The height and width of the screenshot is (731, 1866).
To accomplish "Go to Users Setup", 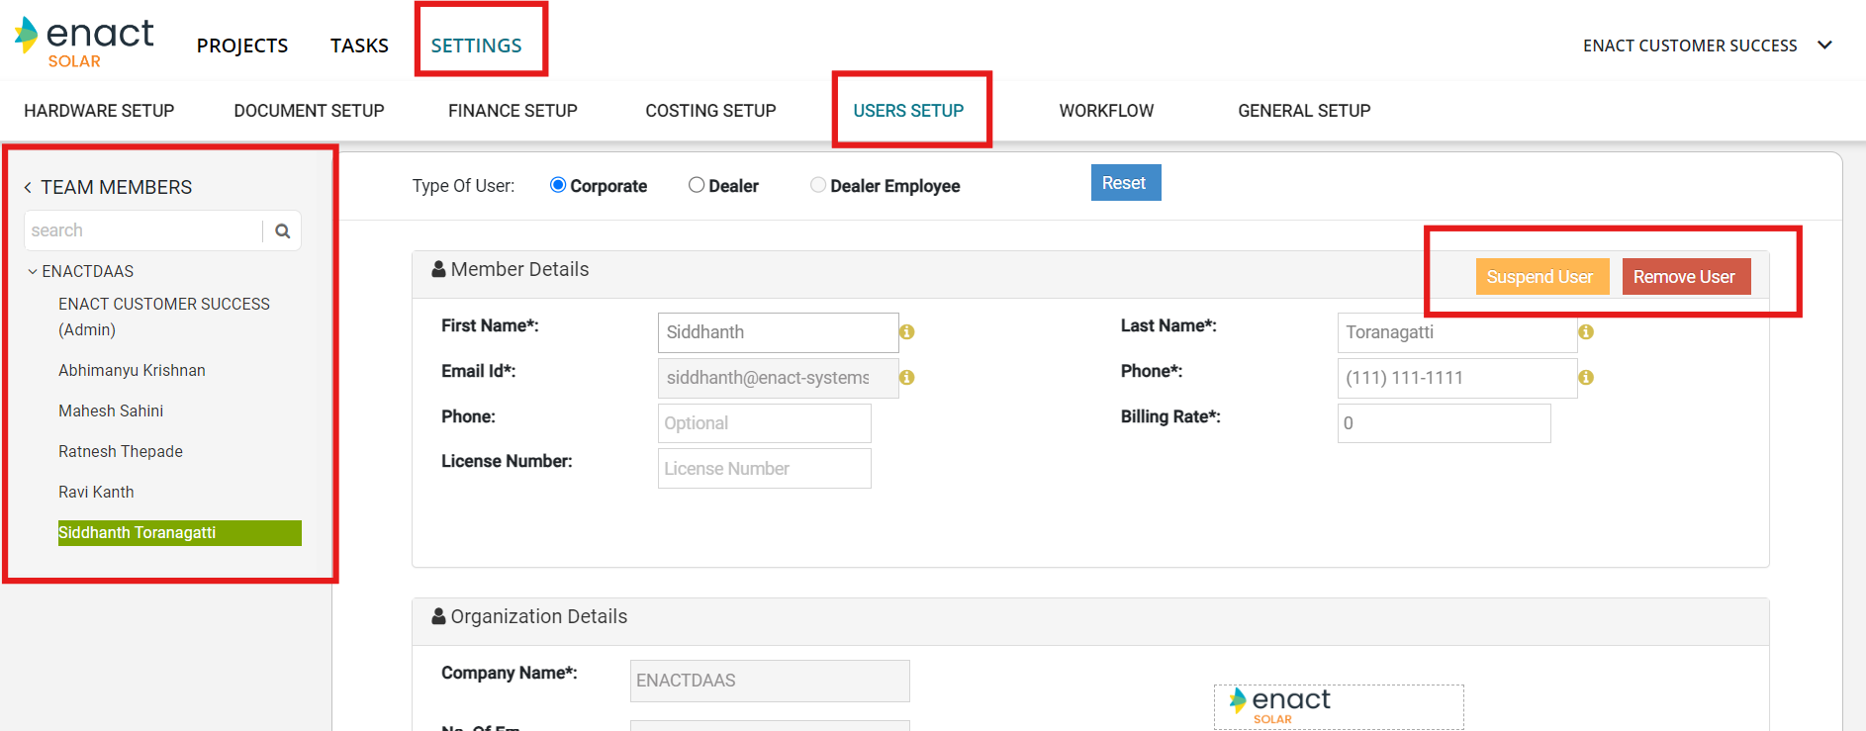I will pos(908,111).
